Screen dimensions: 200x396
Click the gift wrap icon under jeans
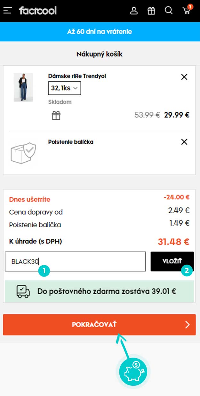pyautogui.click(x=56, y=115)
